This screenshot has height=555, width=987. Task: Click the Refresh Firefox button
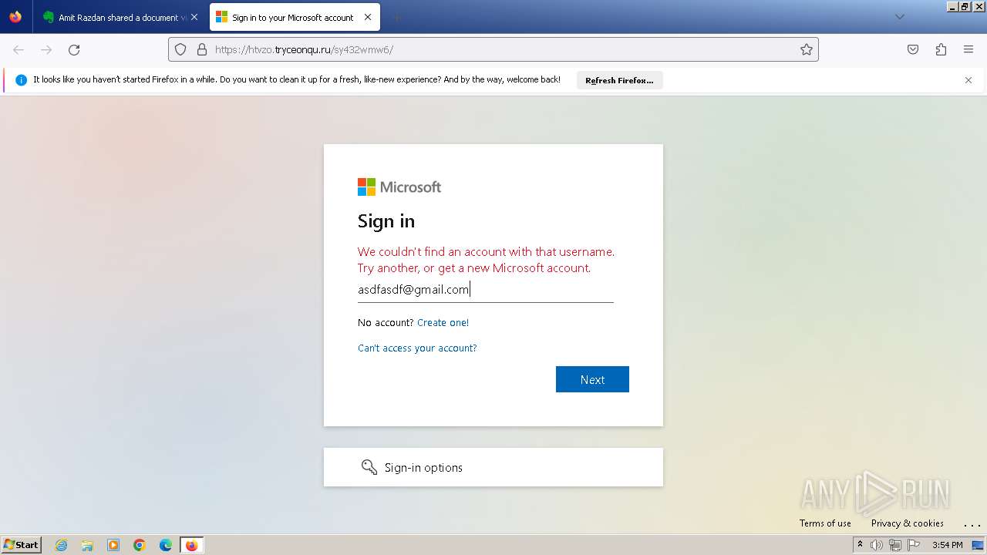point(619,80)
